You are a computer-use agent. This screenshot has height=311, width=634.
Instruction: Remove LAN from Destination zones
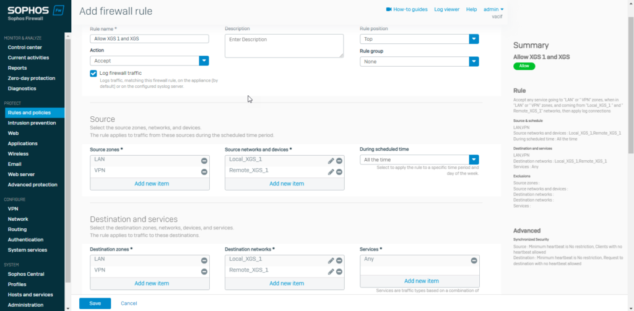click(204, 260)
